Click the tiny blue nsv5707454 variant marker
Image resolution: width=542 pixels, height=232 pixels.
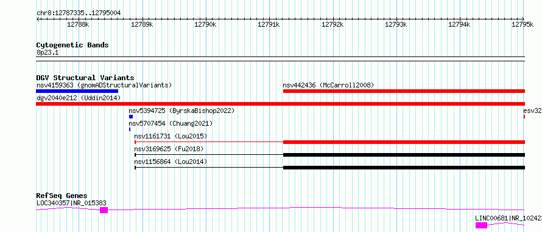pyautogui.click(x=130, y=129)
